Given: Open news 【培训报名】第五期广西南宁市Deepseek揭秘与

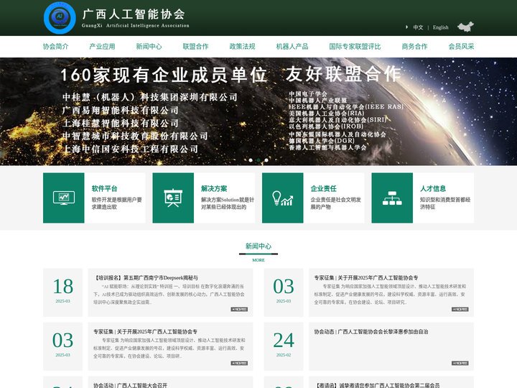Looking at the screenshot, I should coord(145,278).
